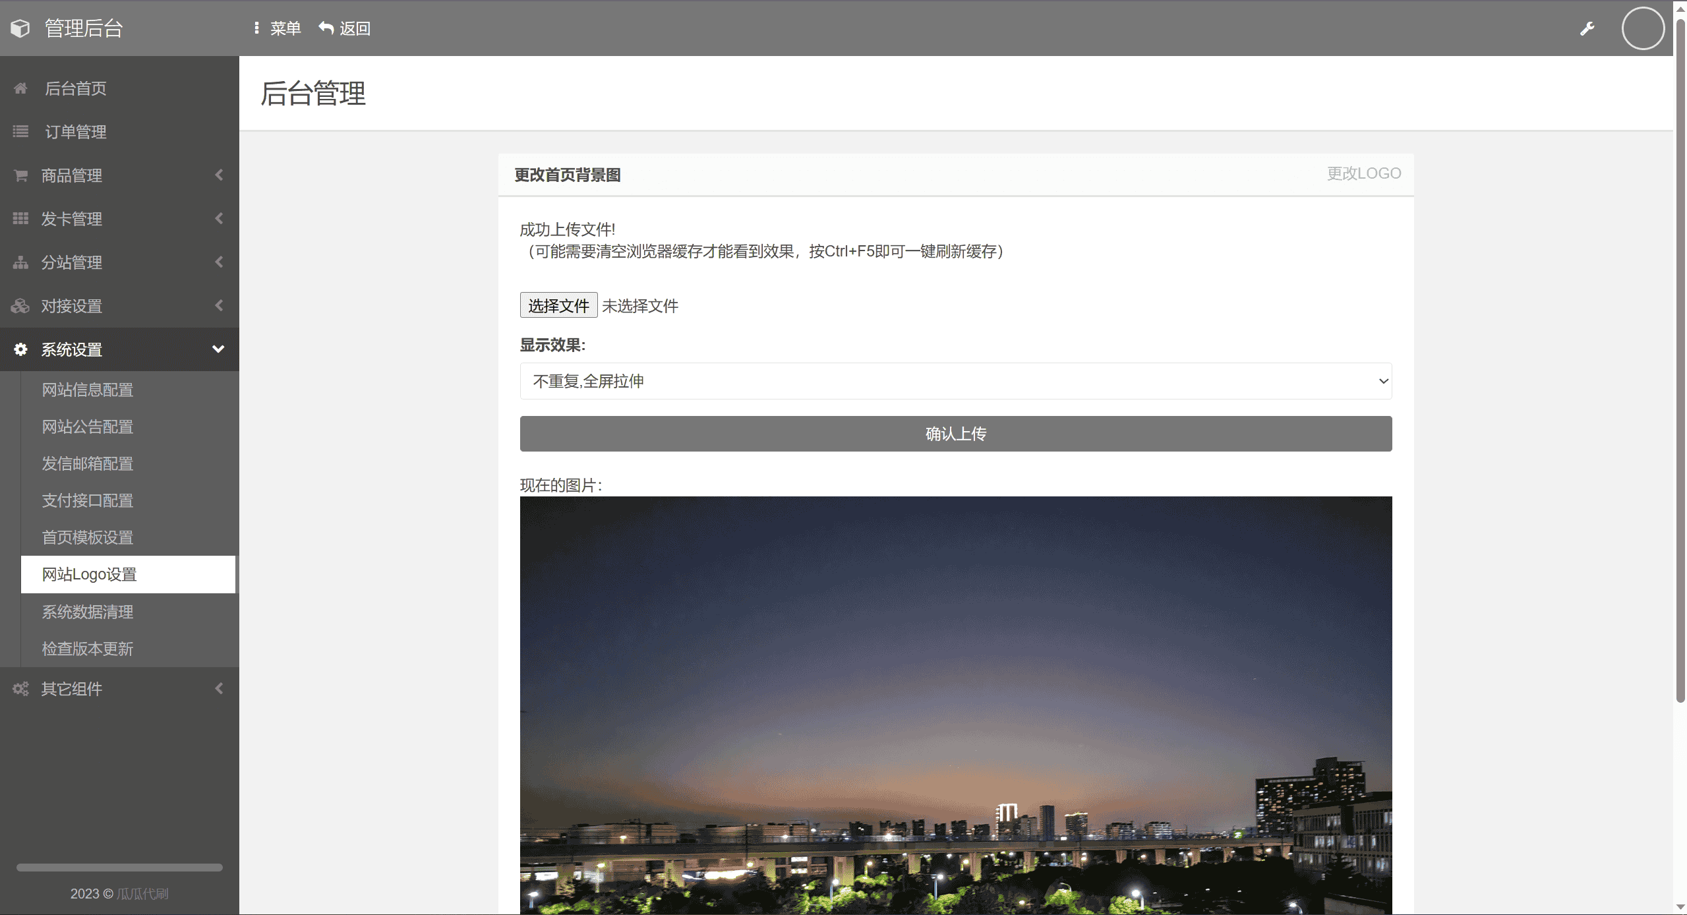Viewport: 1687px width, 915px height.
Task: Collapse the 系统设置 chevron
Action: (x=218, y=349)
